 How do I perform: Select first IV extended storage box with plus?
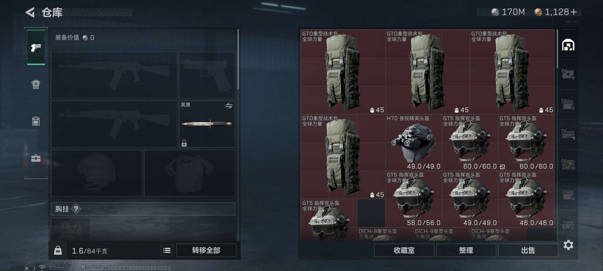coord(568,73)
